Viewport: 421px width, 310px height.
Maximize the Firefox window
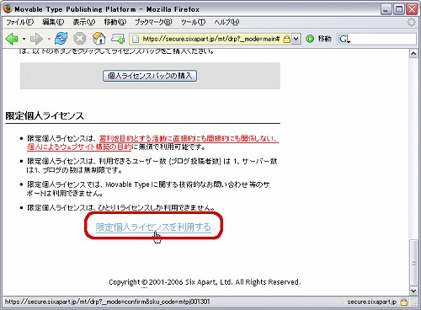tap(399, 9)
